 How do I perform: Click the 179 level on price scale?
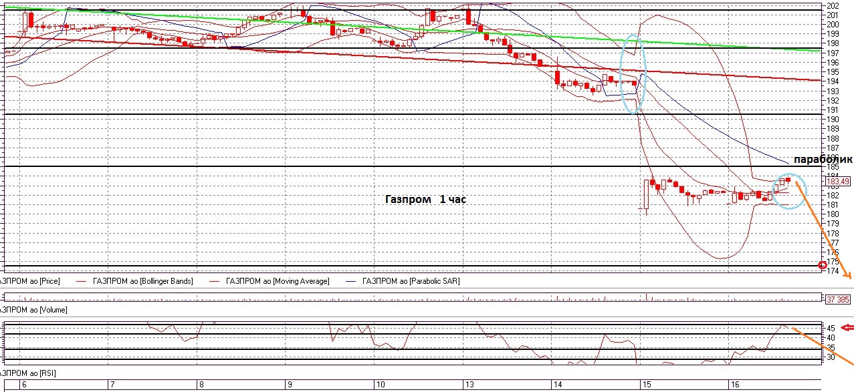coord(833,223)
